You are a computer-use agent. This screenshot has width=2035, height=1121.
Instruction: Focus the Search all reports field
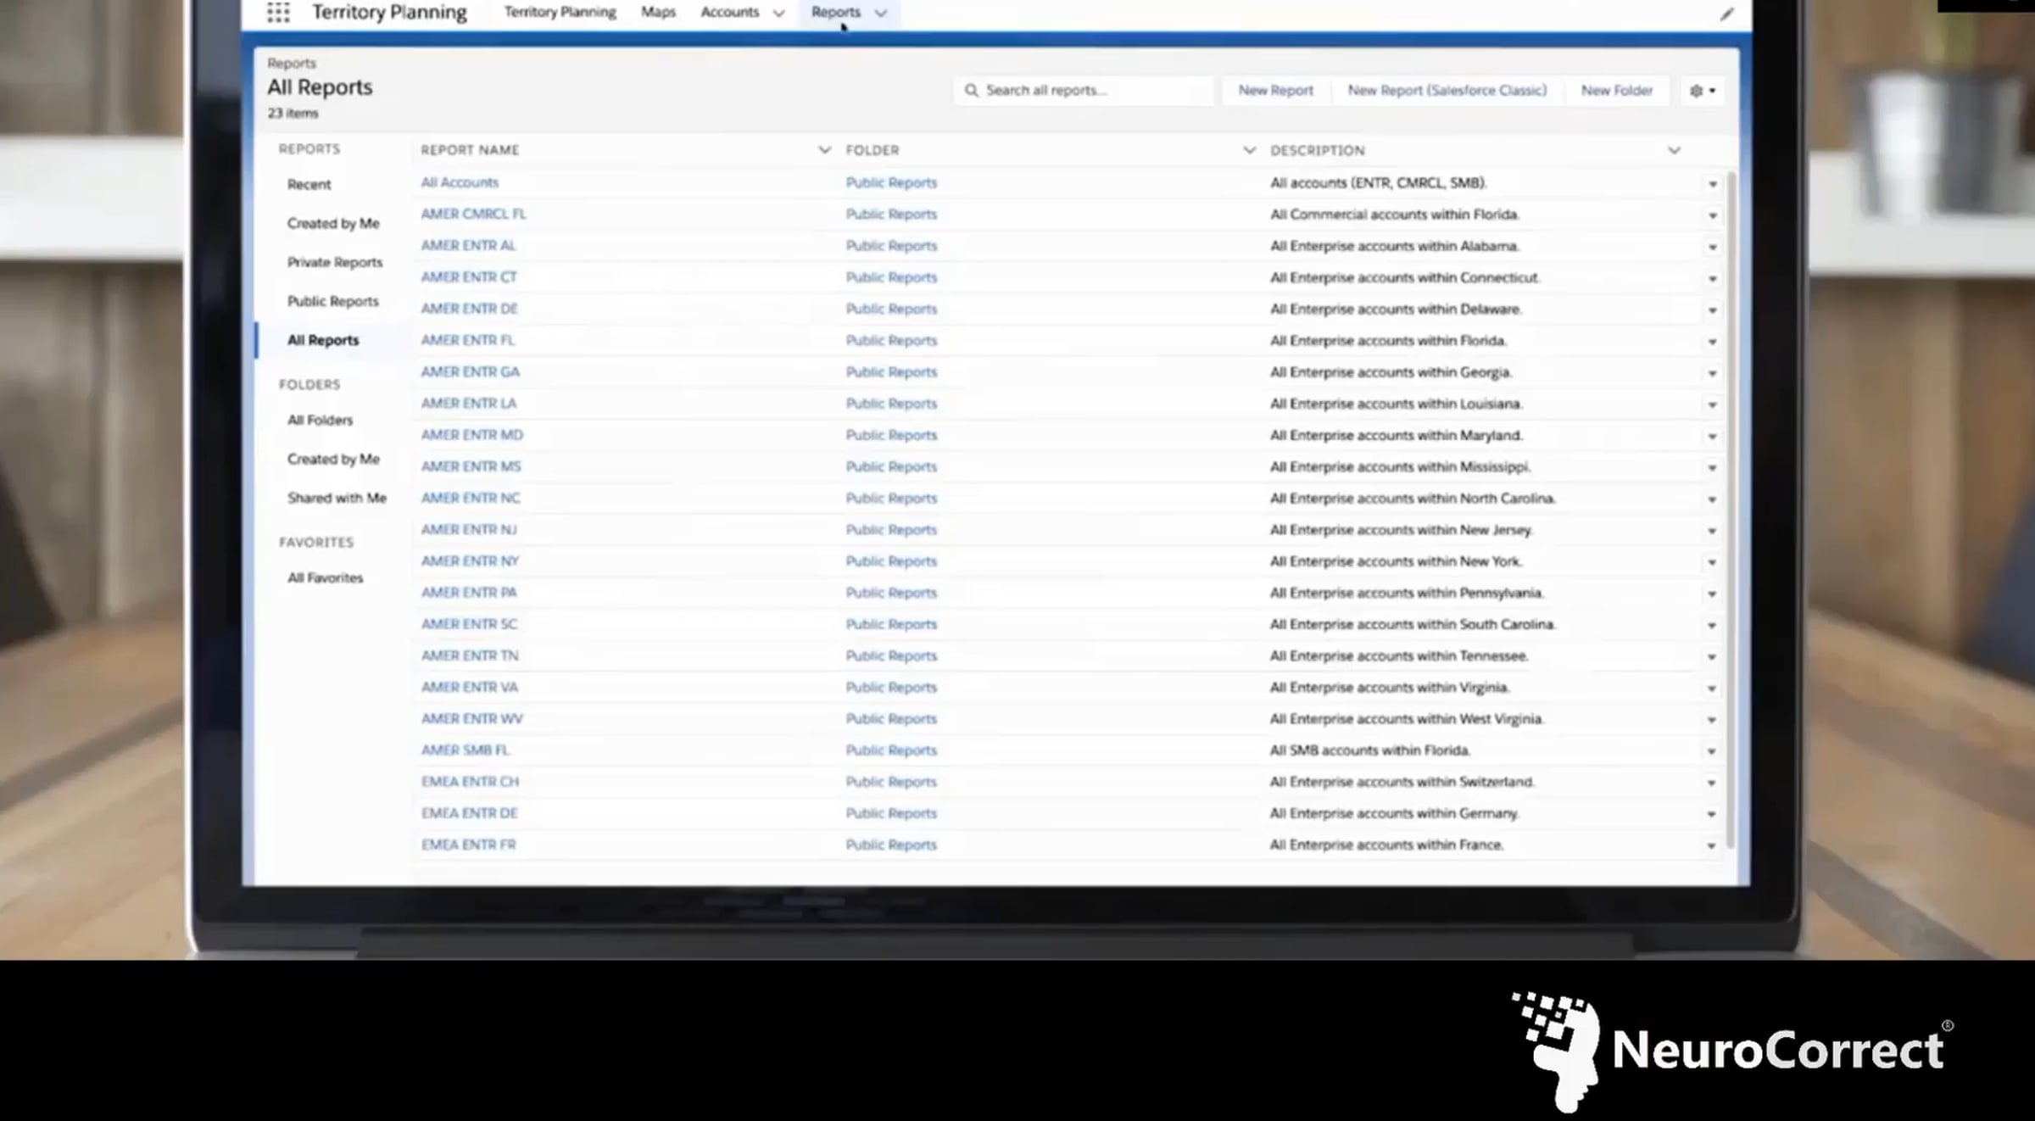[x=1084, y=91]
